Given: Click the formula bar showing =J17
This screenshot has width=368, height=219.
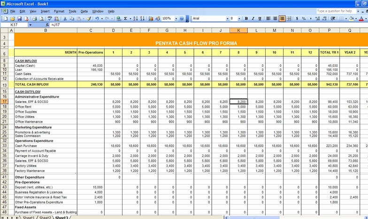Looking at the screenshot, I should pos(208,24).
